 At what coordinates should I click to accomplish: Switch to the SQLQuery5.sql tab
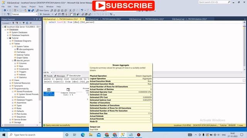tap(103, 19)
